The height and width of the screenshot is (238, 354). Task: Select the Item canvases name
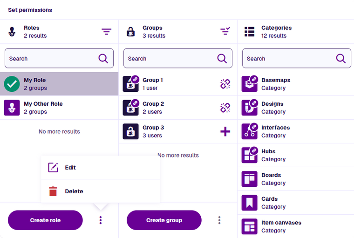point(281,223)
